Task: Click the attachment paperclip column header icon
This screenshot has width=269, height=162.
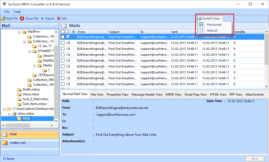Action: coord(73,32)
